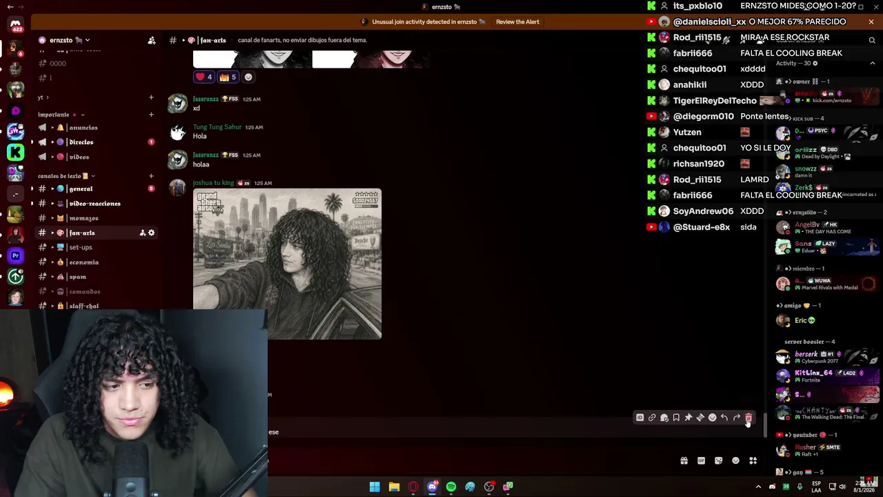
Task: Bookmark the message in hover toolbar
Action: 676,418
